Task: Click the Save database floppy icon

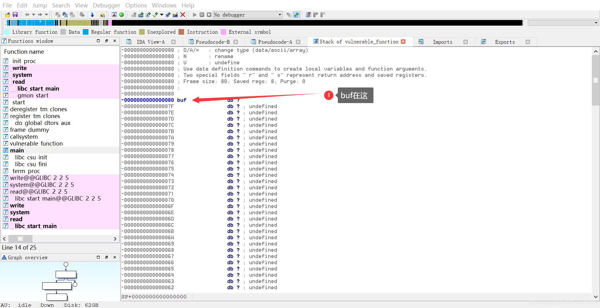Action: click(x=15, y=15)
